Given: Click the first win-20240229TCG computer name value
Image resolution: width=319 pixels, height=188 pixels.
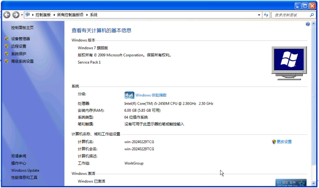Looking at the screenshot, I should coord(139,142).
